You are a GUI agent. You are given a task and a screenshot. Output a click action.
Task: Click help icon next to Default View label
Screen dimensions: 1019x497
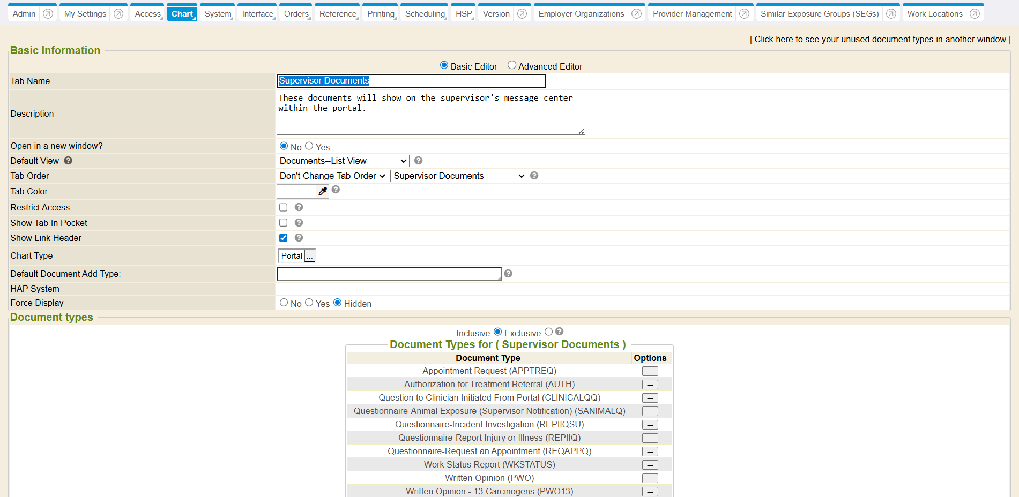coord(68,161)
